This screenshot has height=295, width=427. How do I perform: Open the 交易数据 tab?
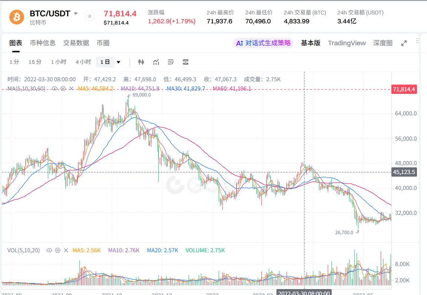pyautogui.click(x=76, y=43)
